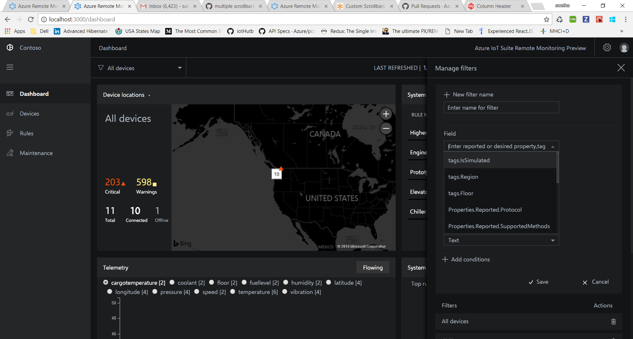633x339 pixels.
Task: Enable the pressure [4] telemetry stream
Action: [155, 292]
